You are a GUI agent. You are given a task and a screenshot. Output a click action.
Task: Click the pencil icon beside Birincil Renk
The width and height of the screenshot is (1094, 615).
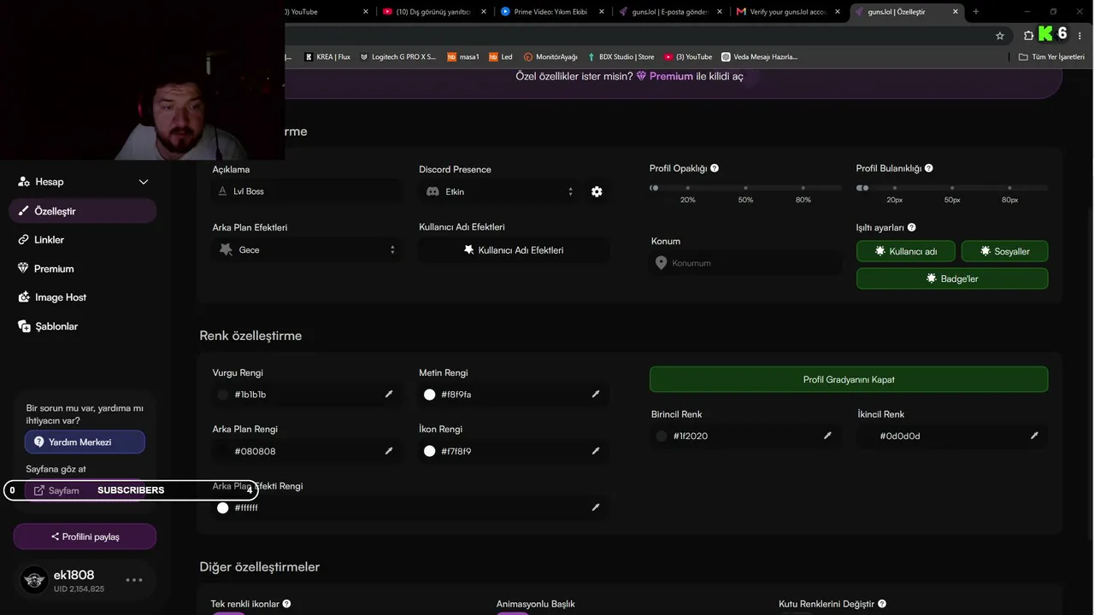[x=827, y=435]
